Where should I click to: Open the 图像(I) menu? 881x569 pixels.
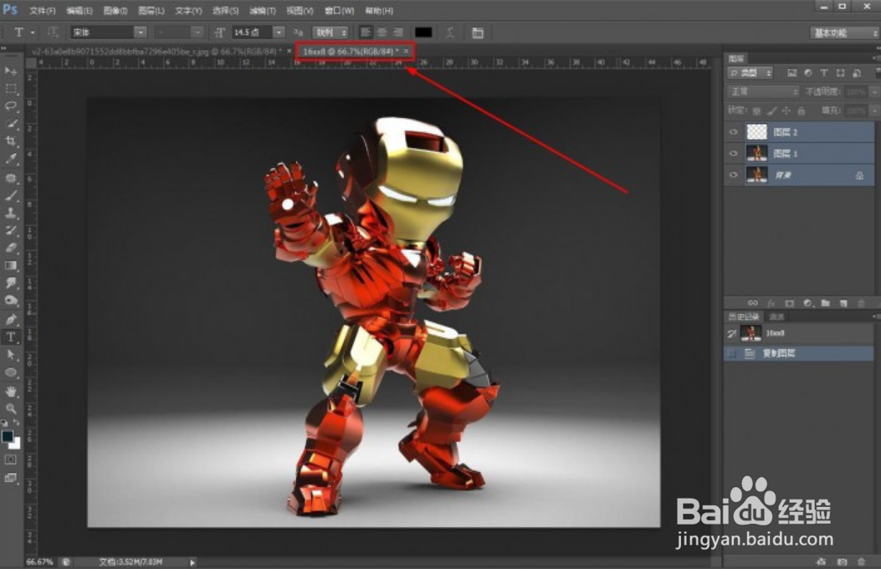point(115,11)
